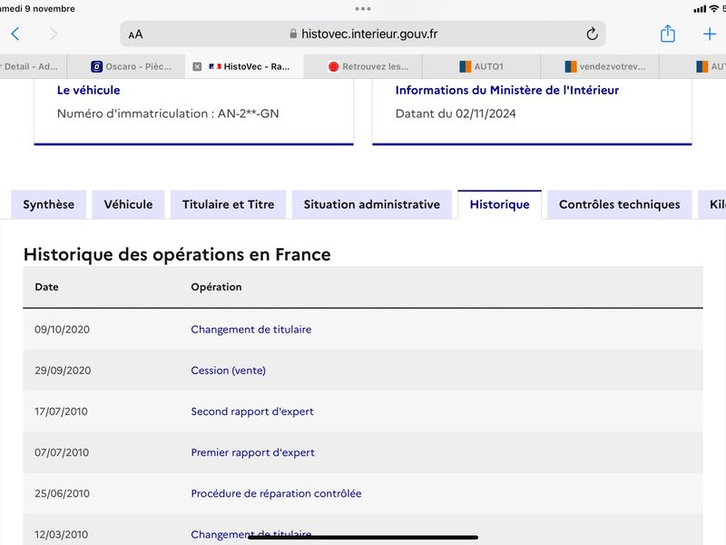Click the date 09/10/2020

coord(62,330)
